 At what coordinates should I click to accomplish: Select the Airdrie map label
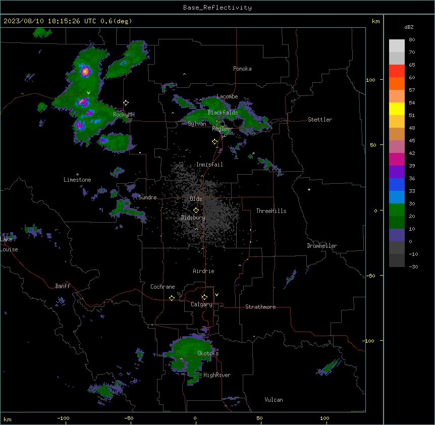203,271
